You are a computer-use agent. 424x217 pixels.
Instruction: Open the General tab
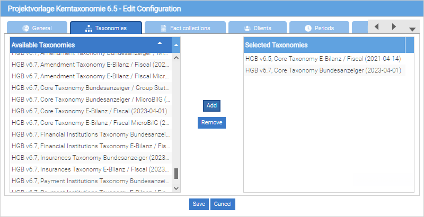point(37,28)
